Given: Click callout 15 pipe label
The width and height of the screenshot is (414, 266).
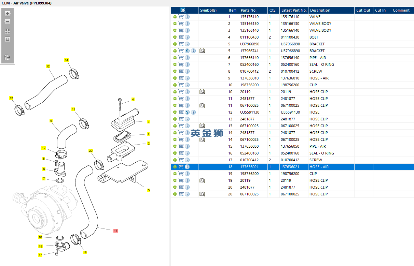Looking at the screenshot, I should 40,246.
